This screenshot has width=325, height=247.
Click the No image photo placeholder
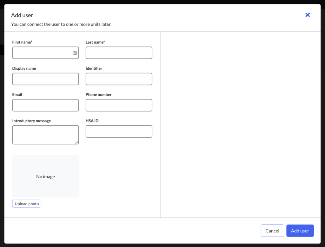coord(45,176)
